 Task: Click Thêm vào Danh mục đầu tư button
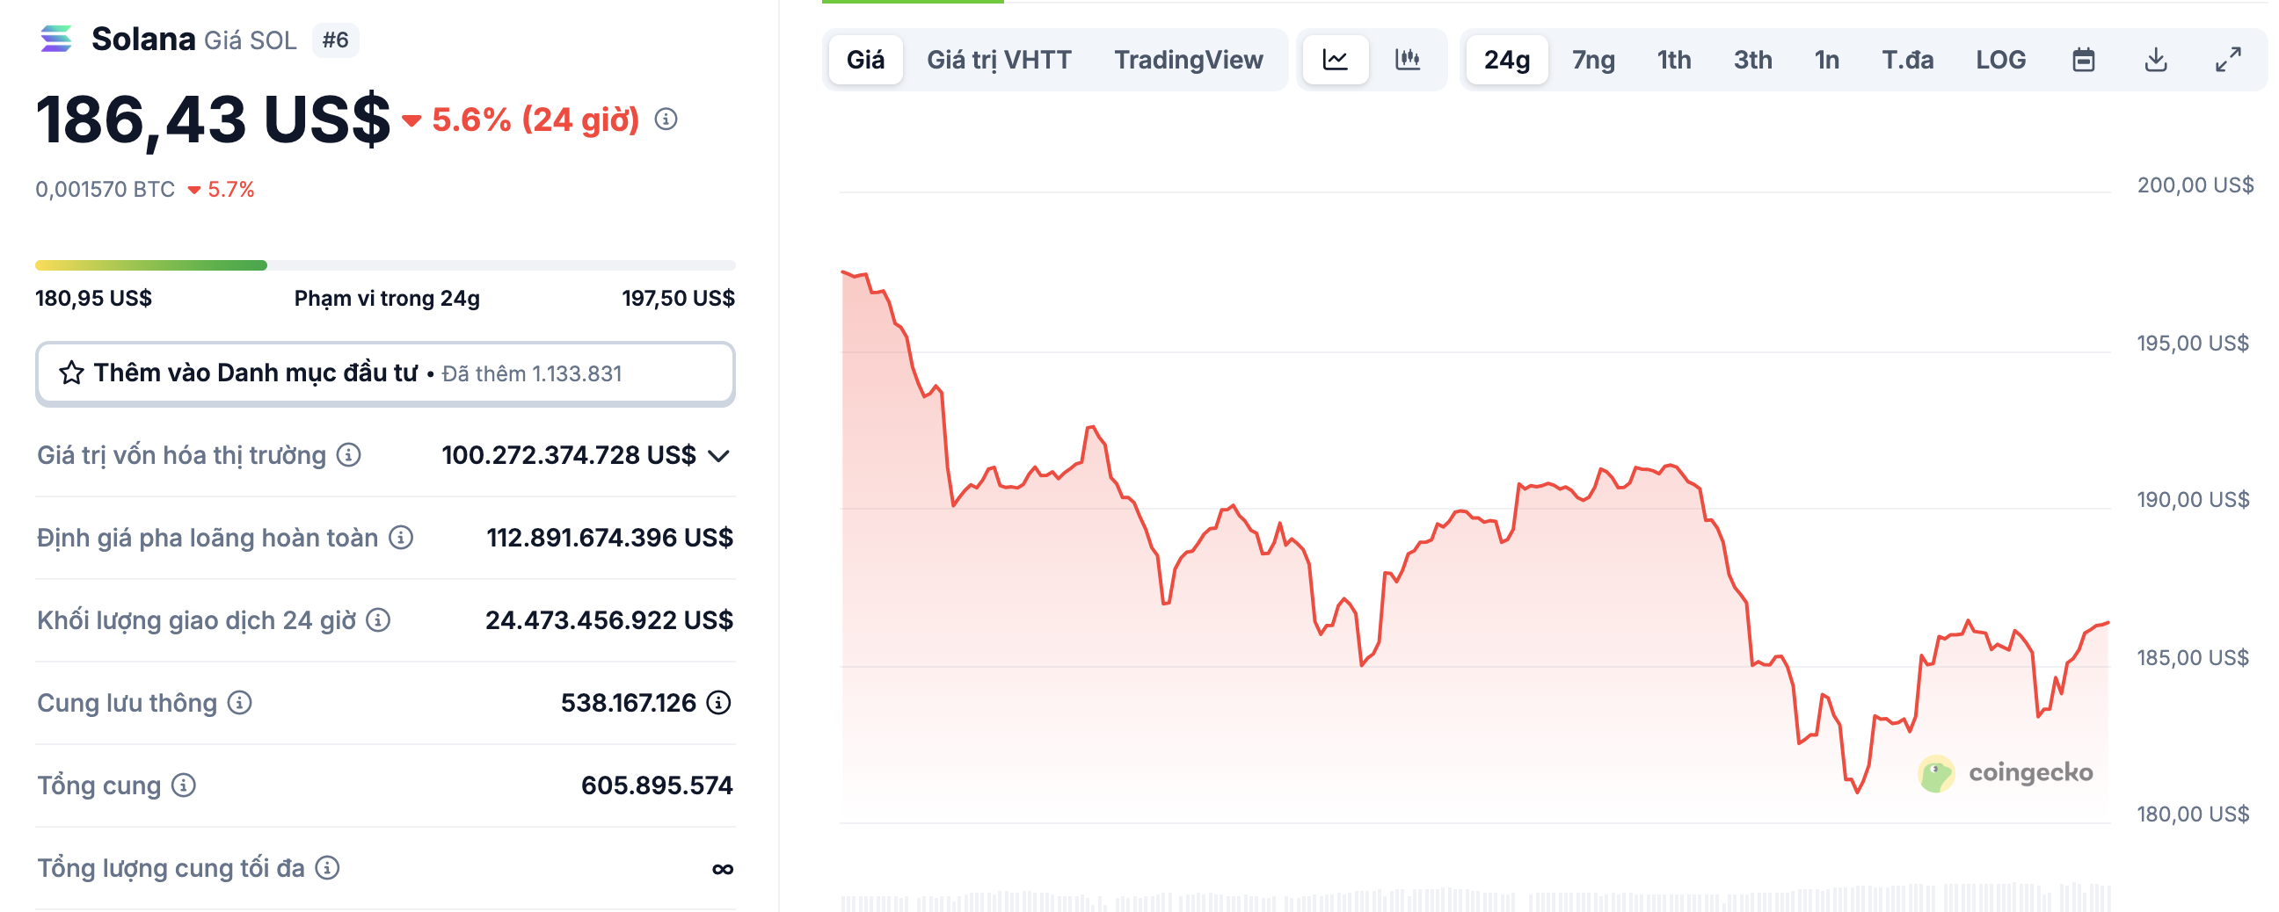pos(385,373)
